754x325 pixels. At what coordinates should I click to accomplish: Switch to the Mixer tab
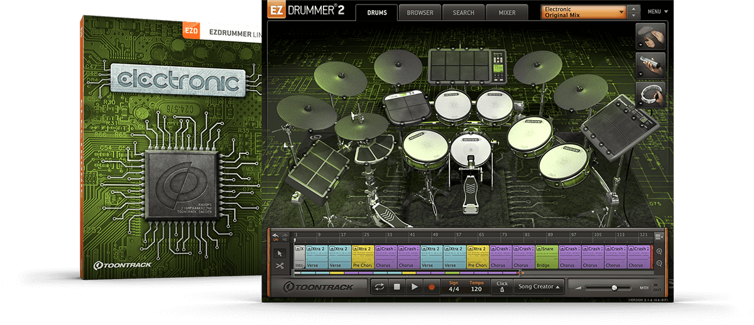point(506,13)
